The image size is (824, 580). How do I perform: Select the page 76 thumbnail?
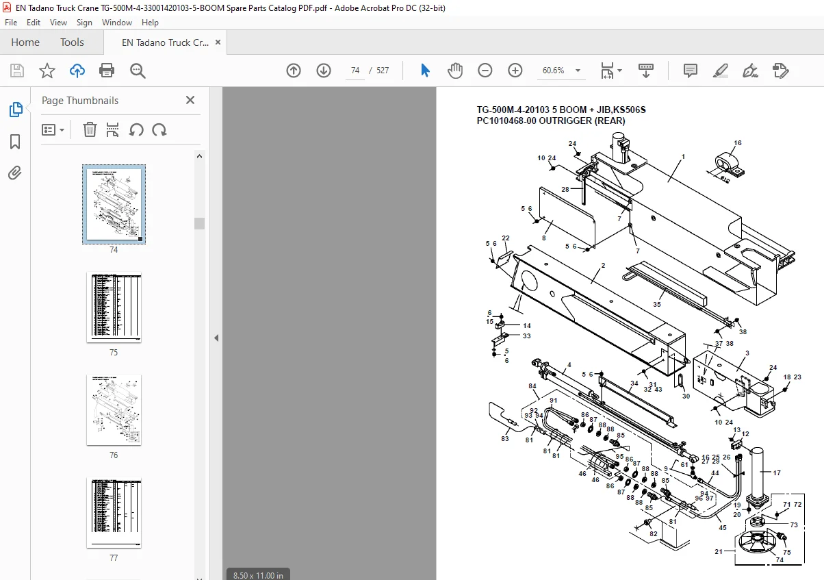coord(114,409)
